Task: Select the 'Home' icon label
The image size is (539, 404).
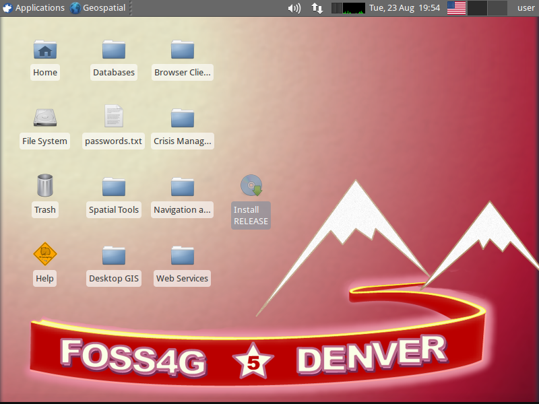Action: click(x=45, y=73)
